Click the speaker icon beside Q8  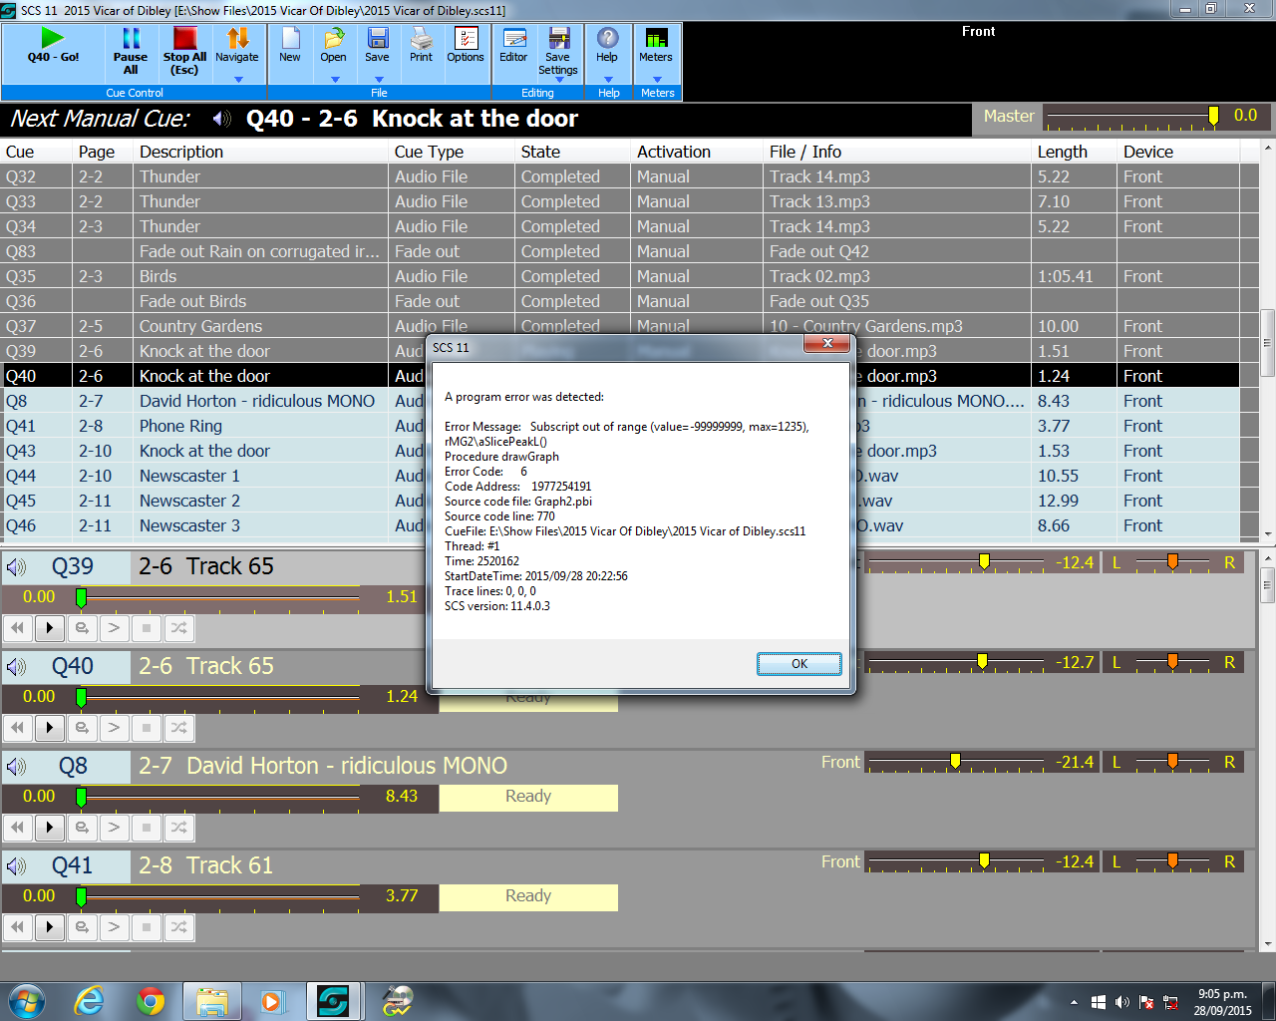click(17, 767)
